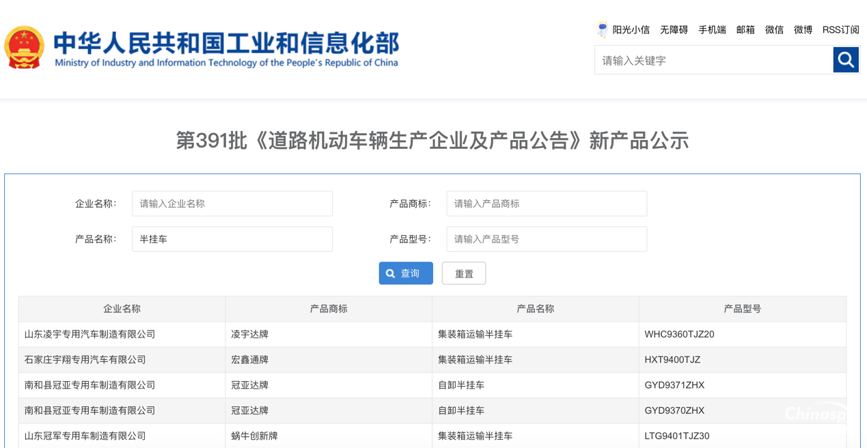Viewport: 867px width, 448px height.
Task: Open the 微信 WeChat link
Action: (x=773, y=29)
